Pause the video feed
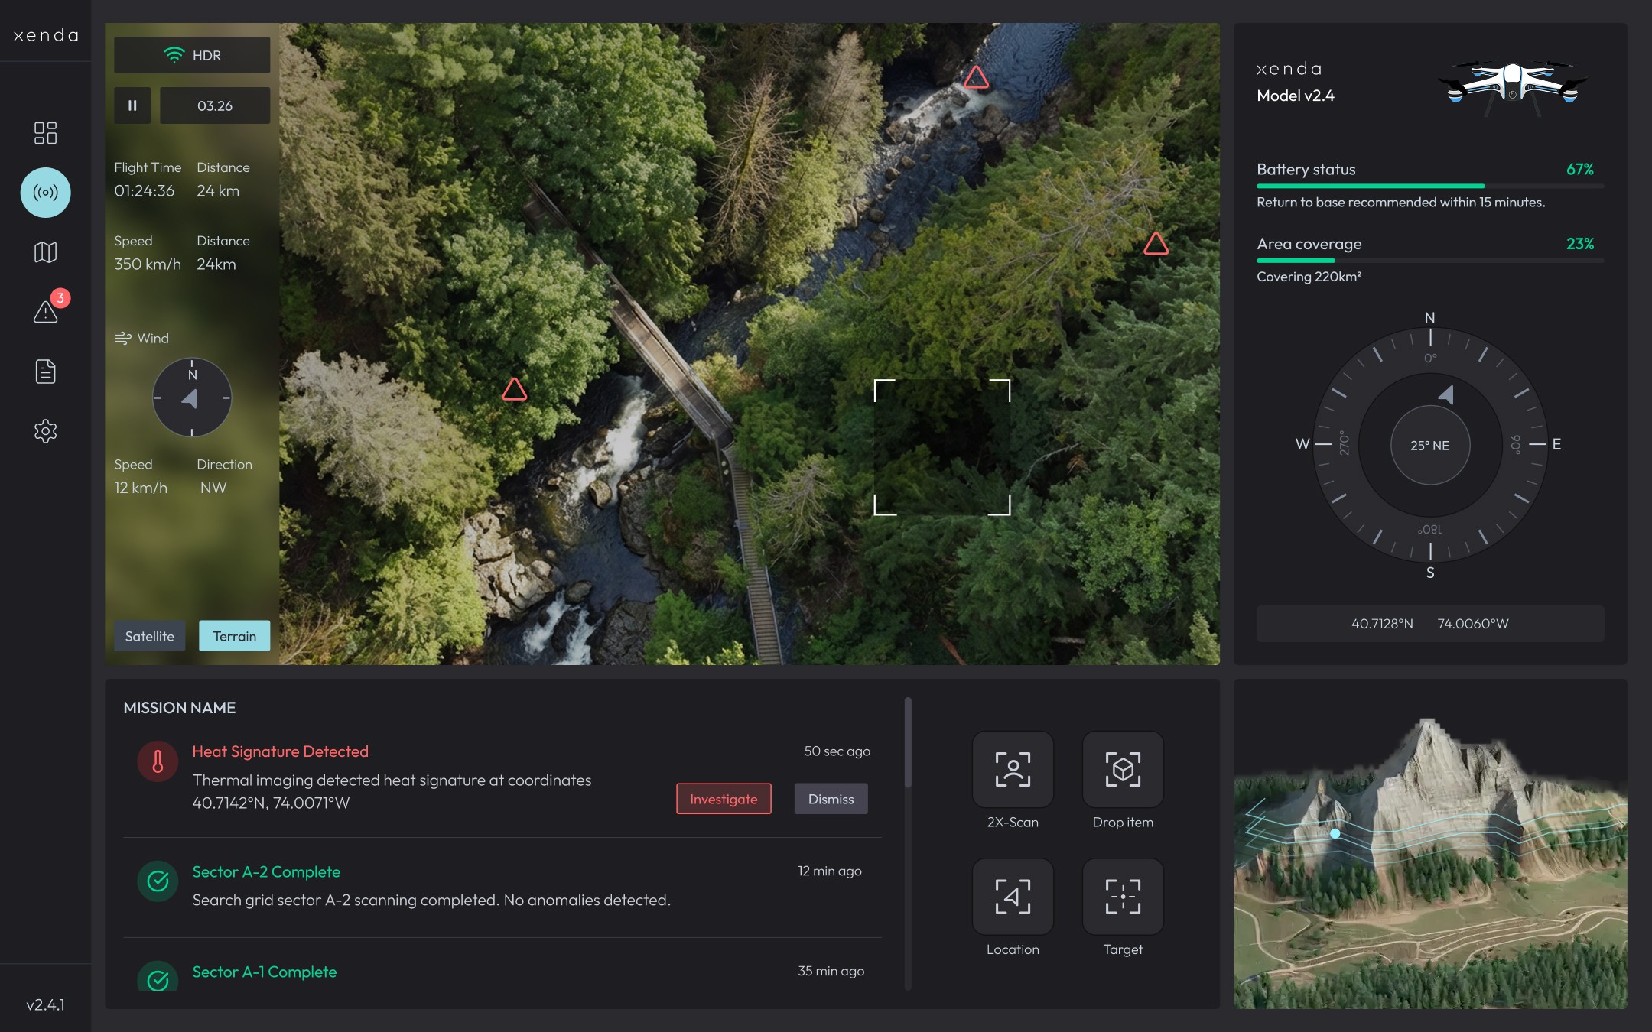Image resolution: width=1652 pixels, height=1032 pixels. point(132,105)
